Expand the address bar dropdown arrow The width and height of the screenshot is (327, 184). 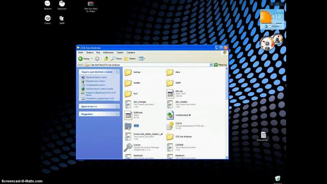211,65
